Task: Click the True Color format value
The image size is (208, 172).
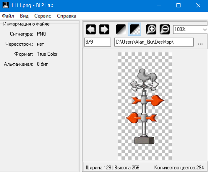Action: pyautogui.click(x=47, y=54)
